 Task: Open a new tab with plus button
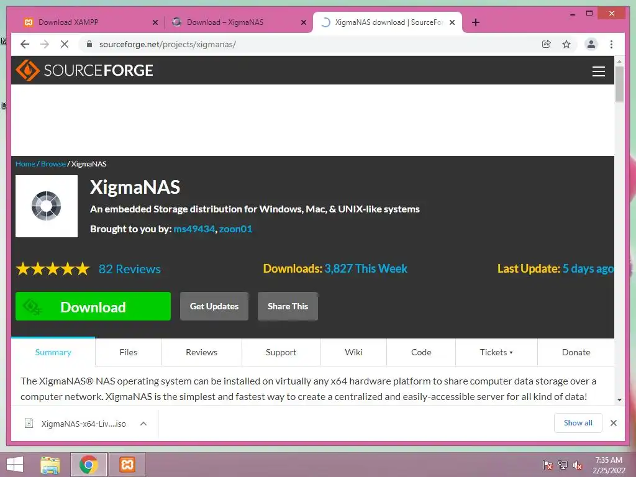tap(476, 22)
